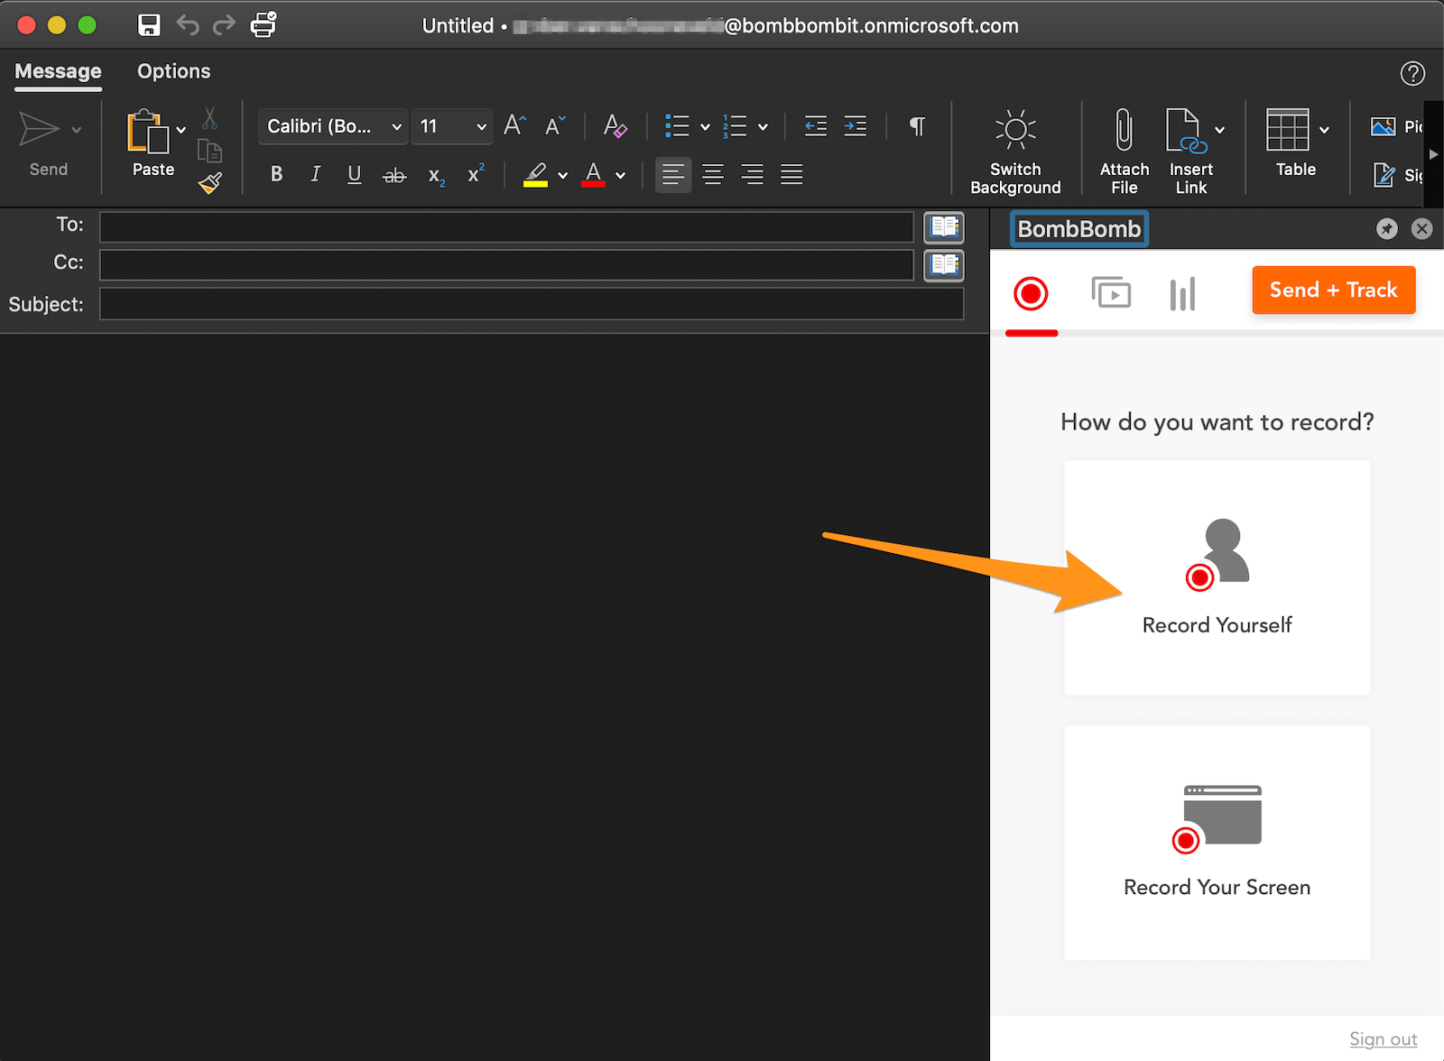Expand the Send options arrow
The image size is (1444, 1061).
tap(77, 130)
